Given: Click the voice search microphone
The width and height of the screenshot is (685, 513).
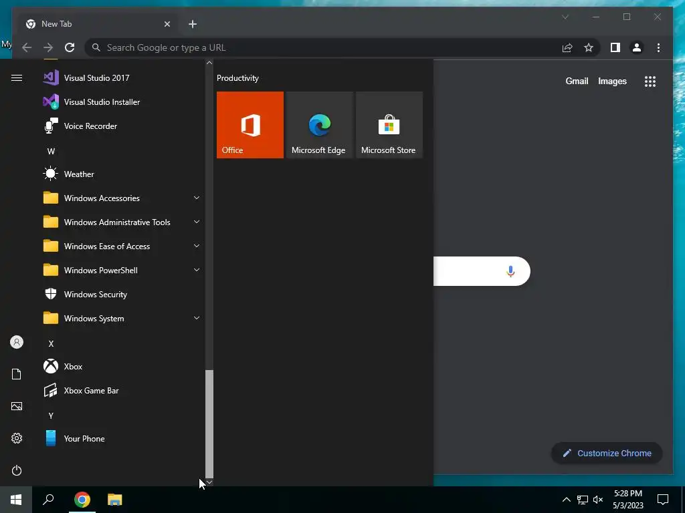Looking at the screenshot, I should (510, 271).
